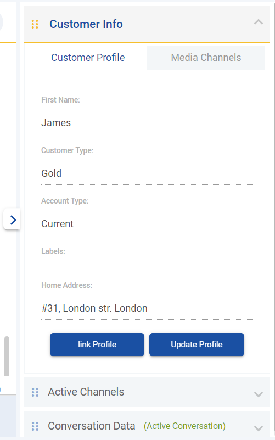Screen dimensions: 275x440
Task: Click the link Profile button
Action: coord(97,345)
